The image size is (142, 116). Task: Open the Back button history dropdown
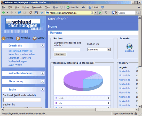point(7,13)
